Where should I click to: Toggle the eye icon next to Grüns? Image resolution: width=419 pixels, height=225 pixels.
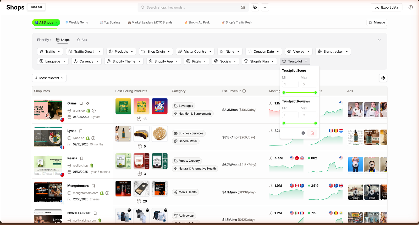[x=88, y=103]
